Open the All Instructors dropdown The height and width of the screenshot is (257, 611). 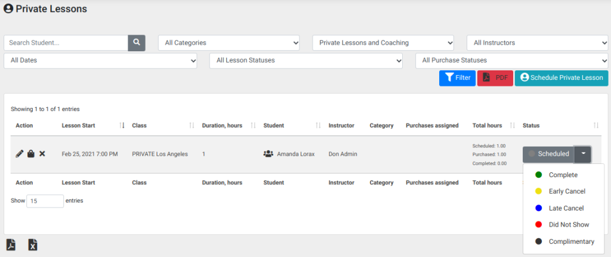click(538, 43)
